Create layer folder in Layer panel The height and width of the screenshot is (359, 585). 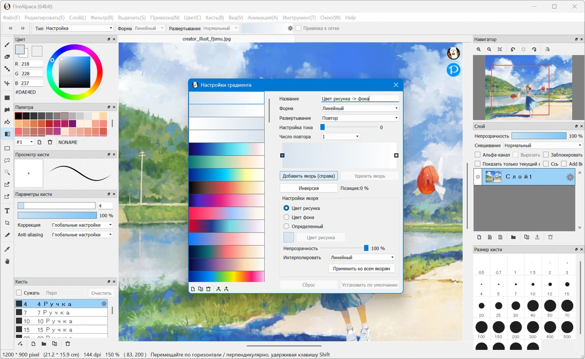click(x=513, y=237)
